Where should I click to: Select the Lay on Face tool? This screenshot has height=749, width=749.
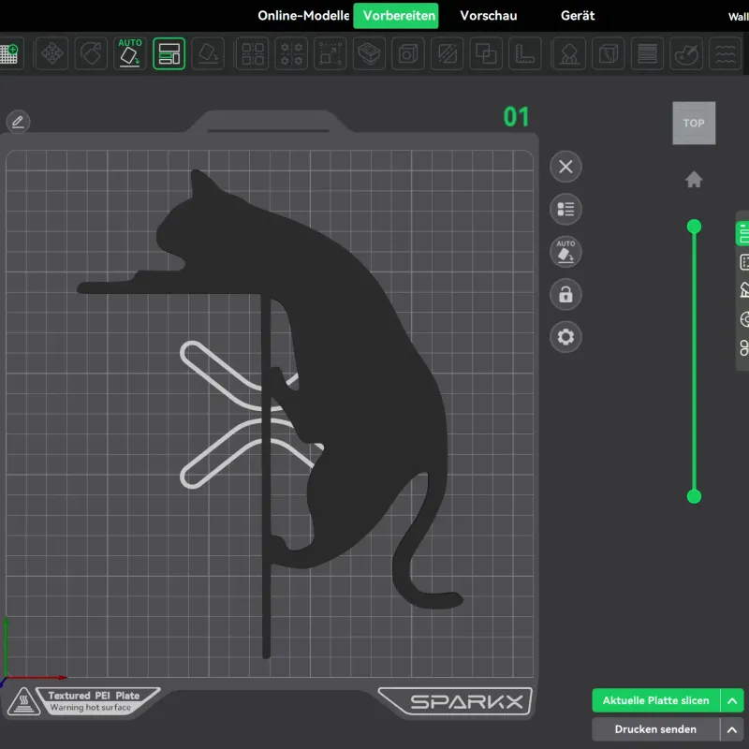pyautogui.click(x=208, y=53)
